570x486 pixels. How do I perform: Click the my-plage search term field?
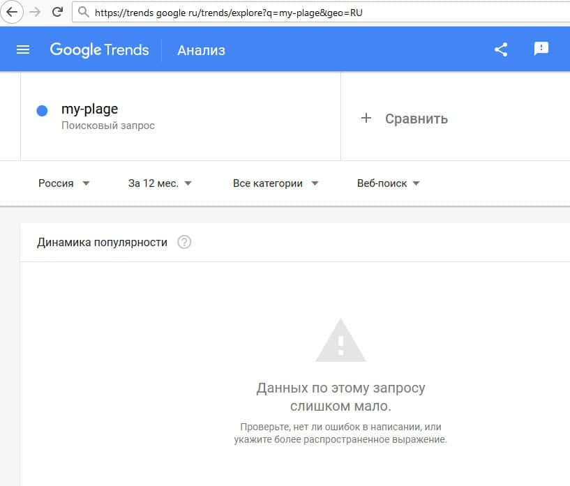(x=90, y=109)
